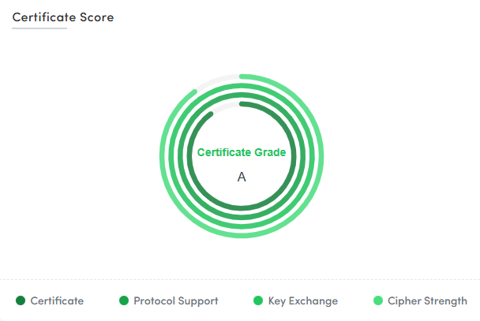480x321 pixels.
Task: Click the Protocol Support legend dot
Action: (x=124, y=300)
